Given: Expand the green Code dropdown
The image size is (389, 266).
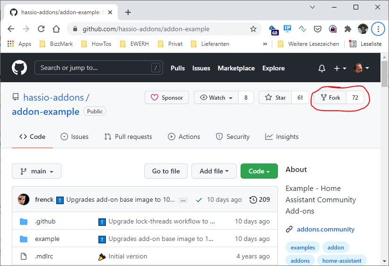Looking at the screenshot, I should pyautogui.click(x=259, y=171).
